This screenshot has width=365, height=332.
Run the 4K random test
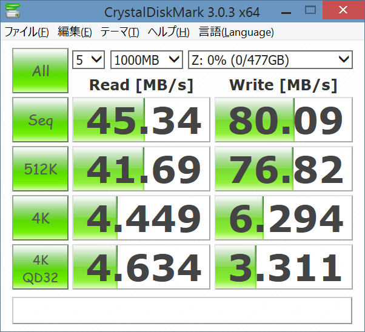click(x=41, y=218)
